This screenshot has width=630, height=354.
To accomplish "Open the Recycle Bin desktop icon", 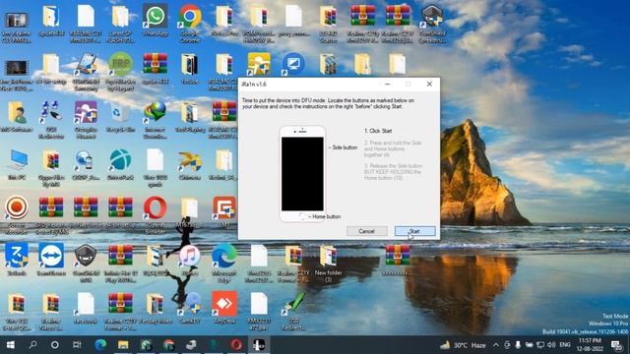I will click(x=120, y=117).
